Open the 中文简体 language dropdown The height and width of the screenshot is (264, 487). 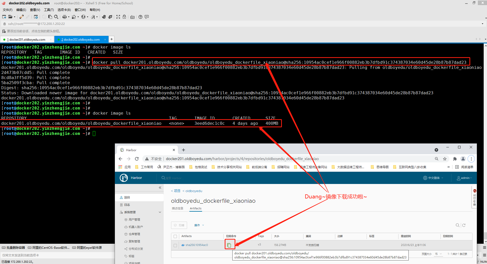(433, 178)
